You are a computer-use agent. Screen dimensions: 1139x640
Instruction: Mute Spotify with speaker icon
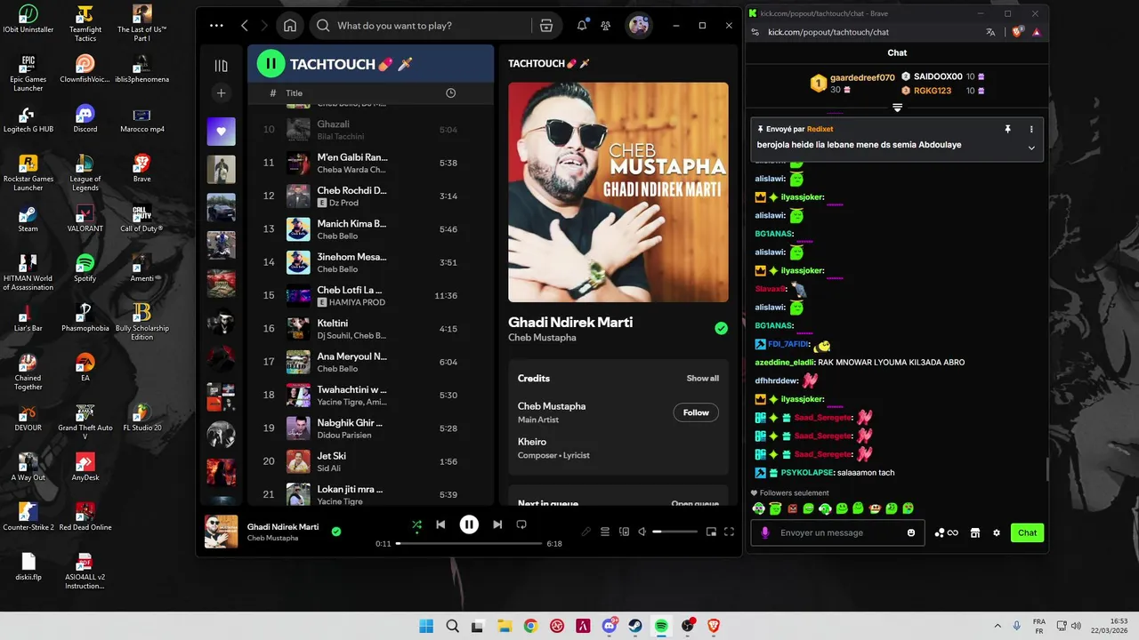pos(642,532)
